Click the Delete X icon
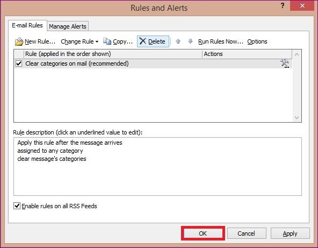Image resolution: width=318 pixels, height=248 pixels. (143, 41)
